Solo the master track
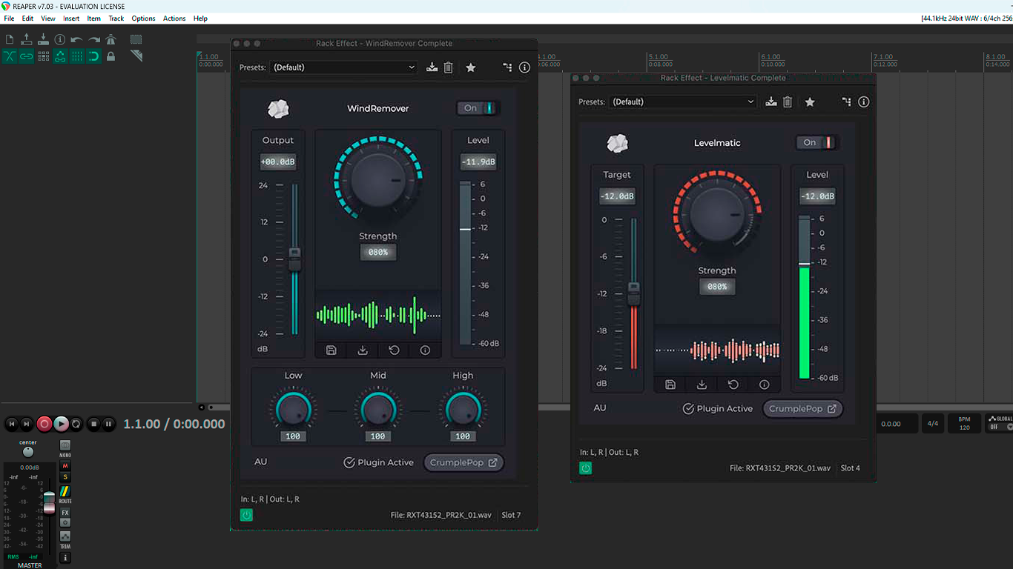This screenshot has width=1013, height=569. point(65,477)
